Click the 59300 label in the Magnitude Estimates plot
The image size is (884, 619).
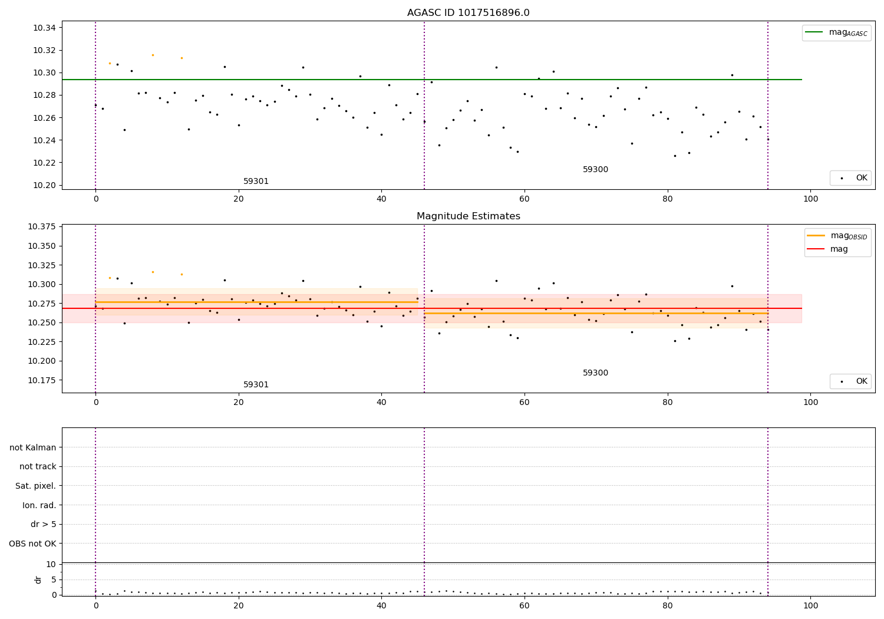(x=595, y=373)
